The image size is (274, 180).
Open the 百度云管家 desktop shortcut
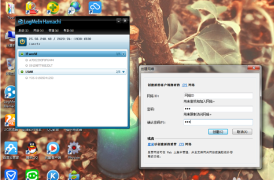pos(11,150)
